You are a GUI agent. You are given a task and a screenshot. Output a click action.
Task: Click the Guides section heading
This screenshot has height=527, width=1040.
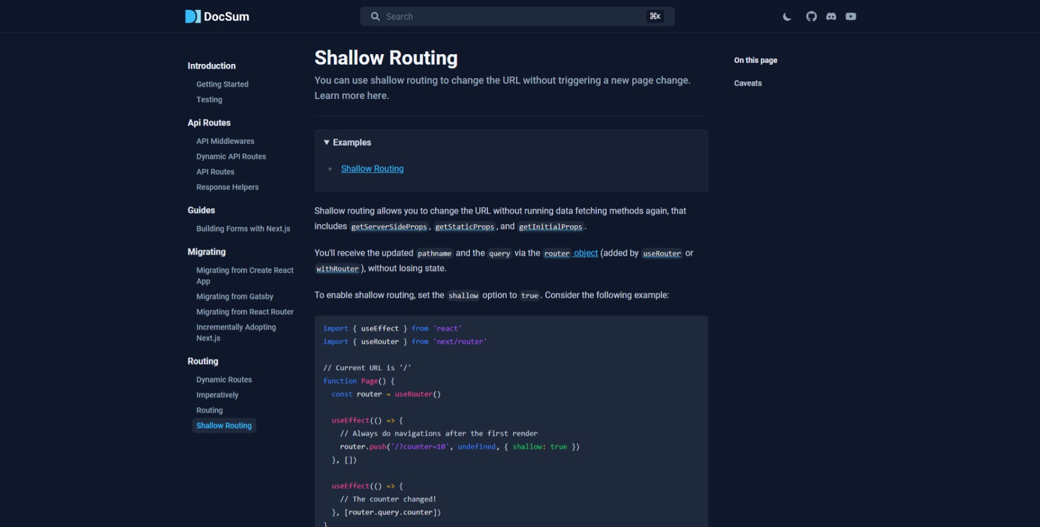(201, 210)
